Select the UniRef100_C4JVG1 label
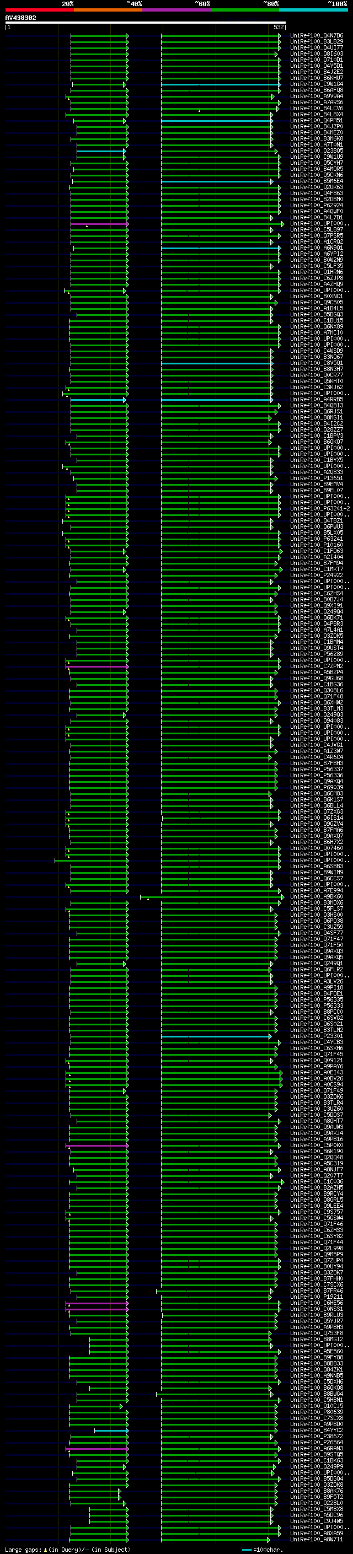Viewport: 353px width, 1554px height. (317, 745)
